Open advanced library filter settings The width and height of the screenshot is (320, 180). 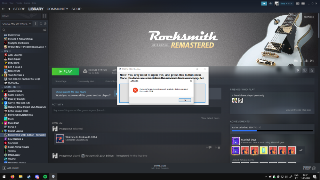(x=44, y=30)
